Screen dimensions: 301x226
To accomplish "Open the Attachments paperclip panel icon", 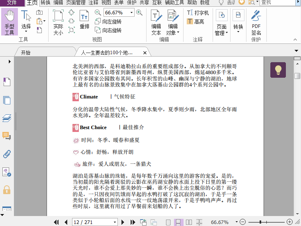I will pos(7,154).
